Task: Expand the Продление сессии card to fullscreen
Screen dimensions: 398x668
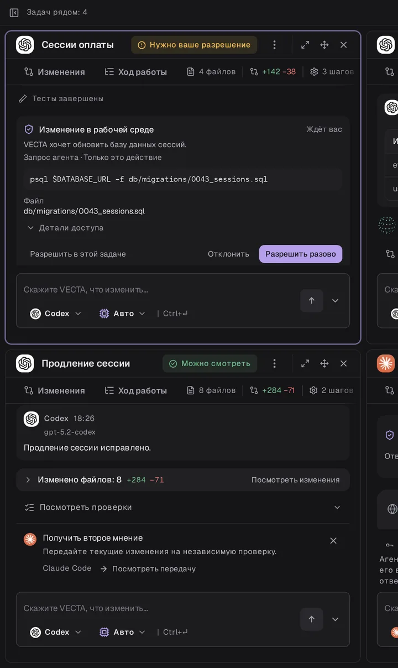Action: coord(305,363)
